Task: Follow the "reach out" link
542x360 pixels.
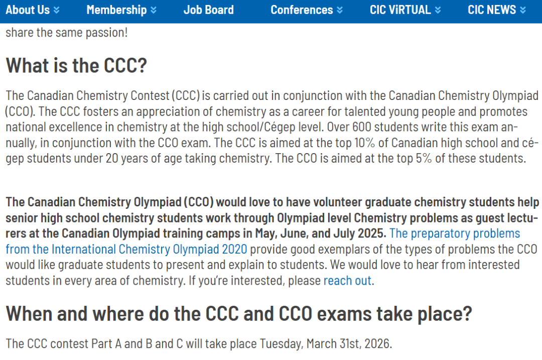Action: [x=347, y=281]
